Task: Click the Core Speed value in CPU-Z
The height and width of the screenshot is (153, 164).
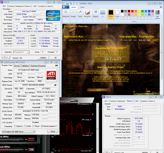Action: pyautogui.click(x=20, y=38)
